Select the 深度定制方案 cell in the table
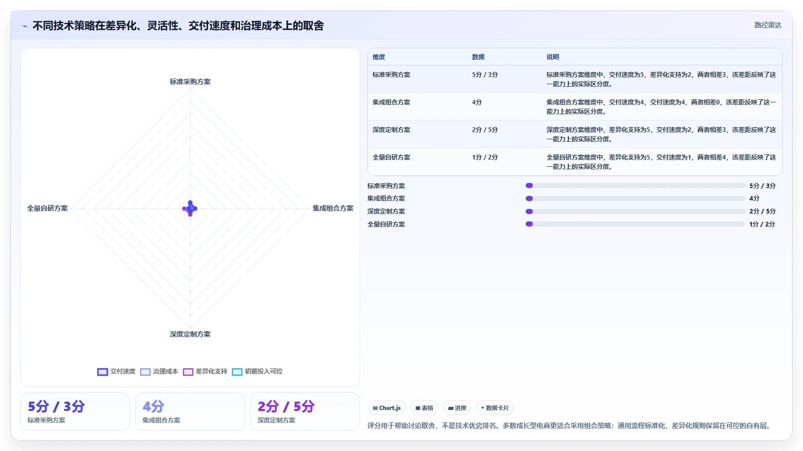 391,130
